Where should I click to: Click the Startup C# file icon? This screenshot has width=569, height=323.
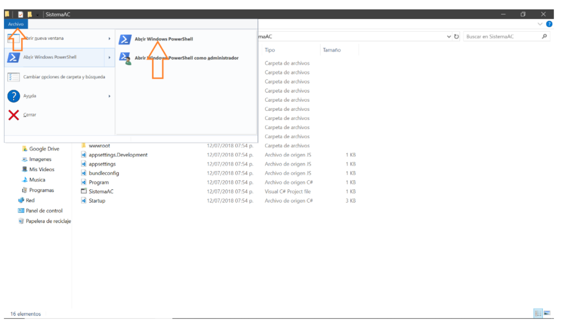84,200
